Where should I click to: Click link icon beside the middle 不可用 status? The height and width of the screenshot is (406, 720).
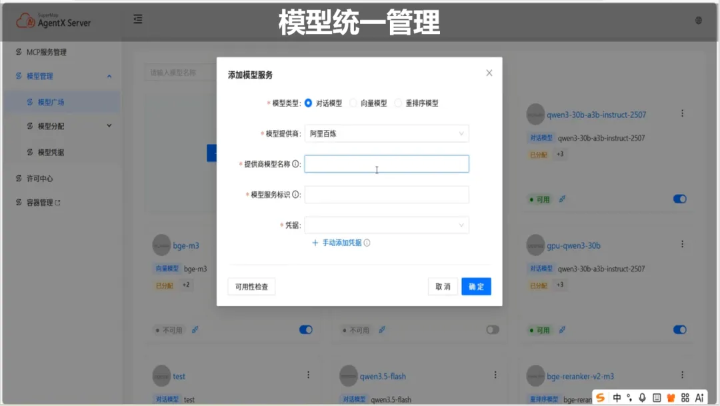[x=382, y=330]
